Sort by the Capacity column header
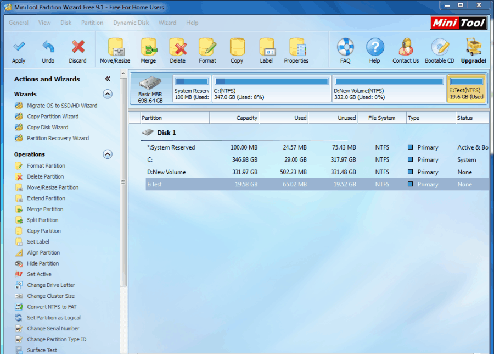494x354 pixels. [x=234, y=118]
